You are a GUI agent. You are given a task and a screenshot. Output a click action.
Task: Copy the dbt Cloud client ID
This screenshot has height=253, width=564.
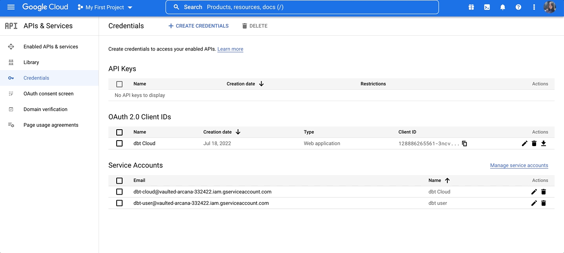[464, 143]
